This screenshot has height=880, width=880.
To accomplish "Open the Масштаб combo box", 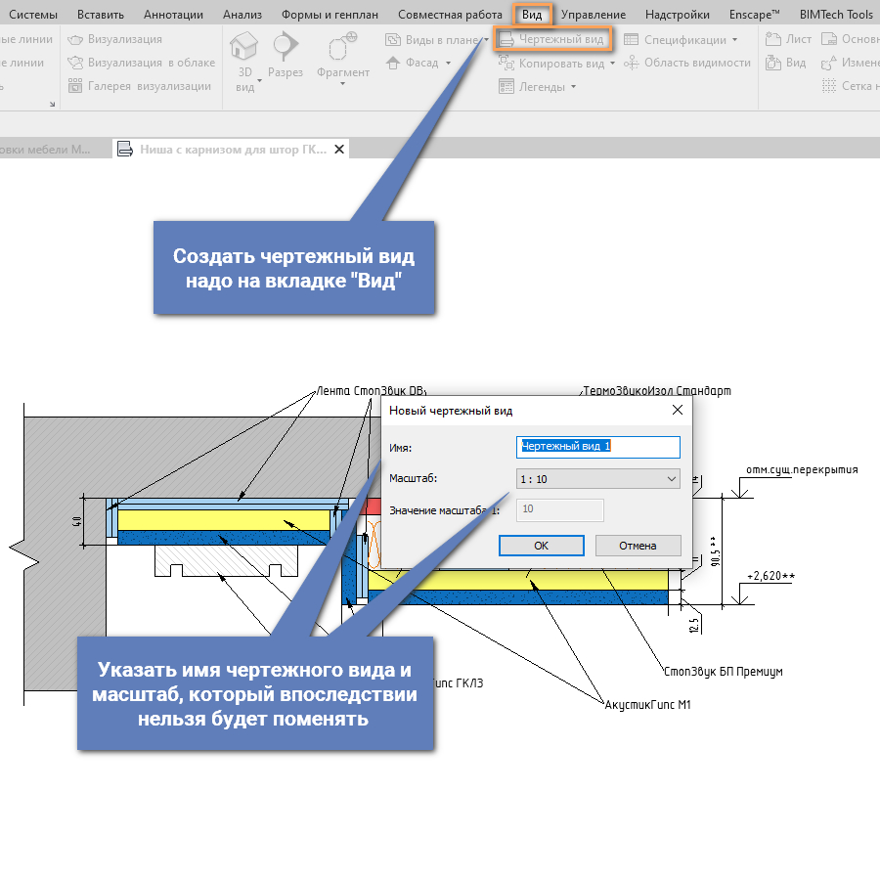I will (x=597, y=479).
